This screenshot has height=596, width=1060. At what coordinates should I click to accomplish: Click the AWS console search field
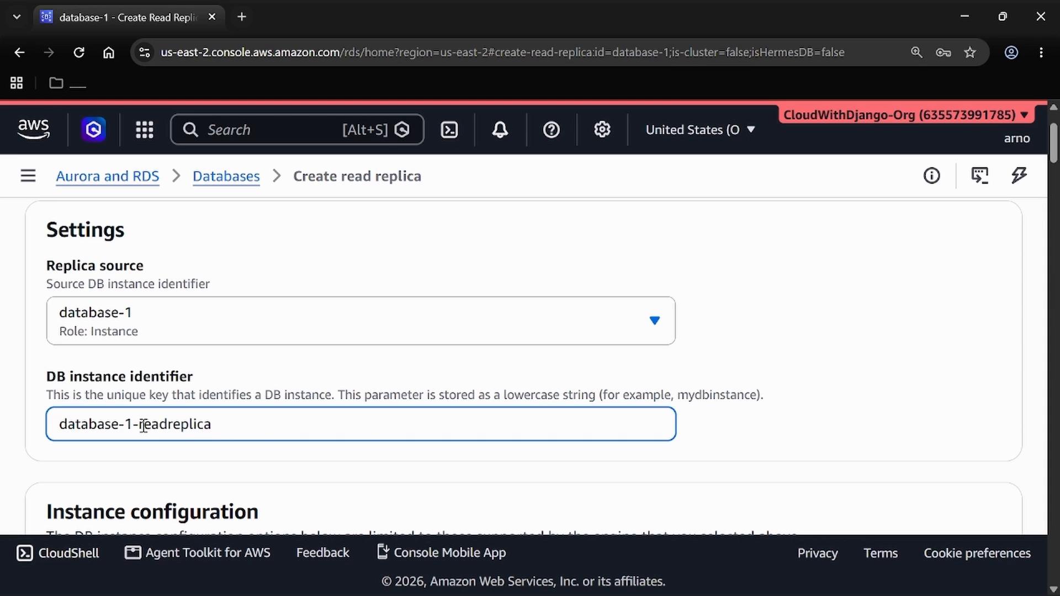(x=297, y=130)
